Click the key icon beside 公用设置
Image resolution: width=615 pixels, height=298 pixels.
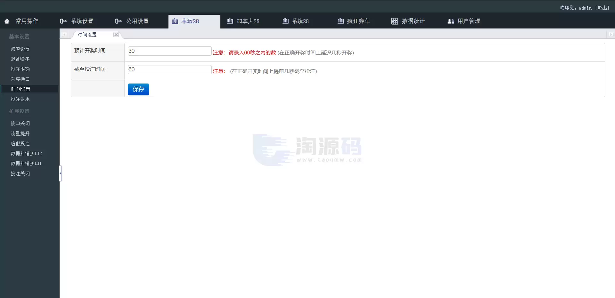click(x=119, y=21)
